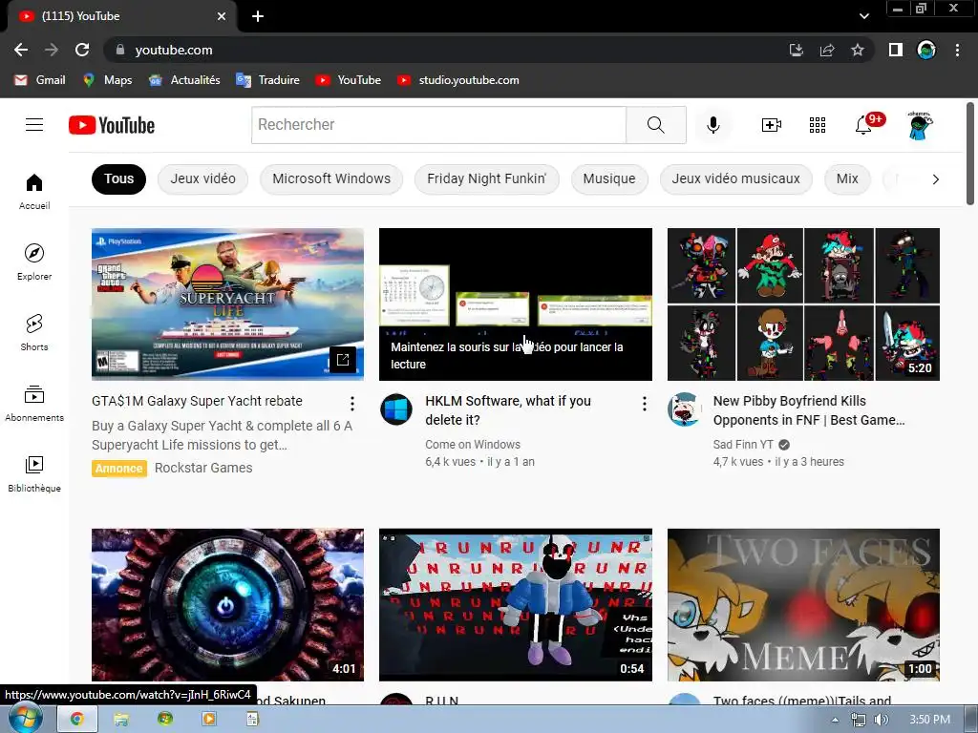Open Chrome three-dot menu
Image resolution: width=978 pixels, height=733 pixels.
(x=957, y=50)
